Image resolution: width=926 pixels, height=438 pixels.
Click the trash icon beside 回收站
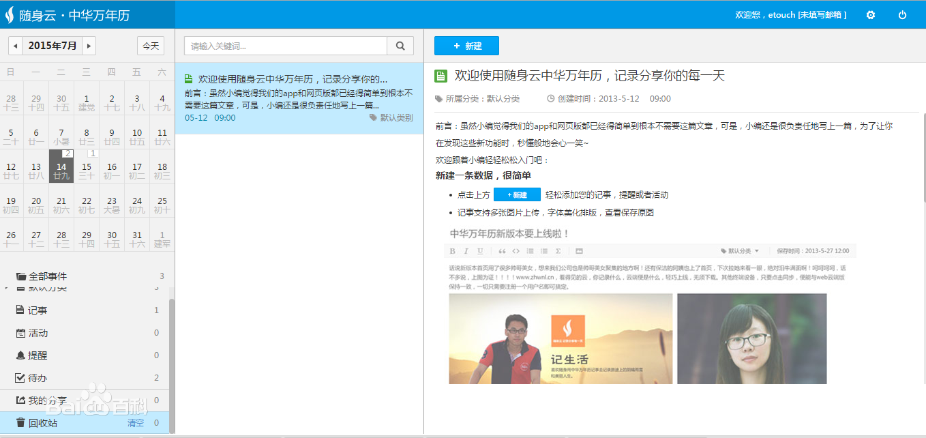(x=20, y=423)
